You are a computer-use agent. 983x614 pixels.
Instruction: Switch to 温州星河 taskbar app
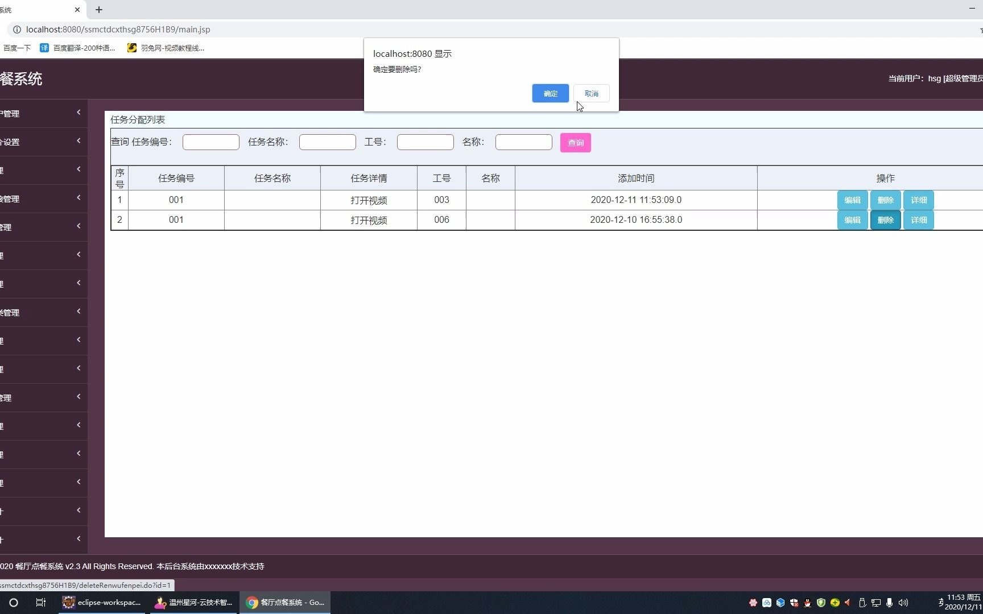pyautogui.click(x=193, y=603)
